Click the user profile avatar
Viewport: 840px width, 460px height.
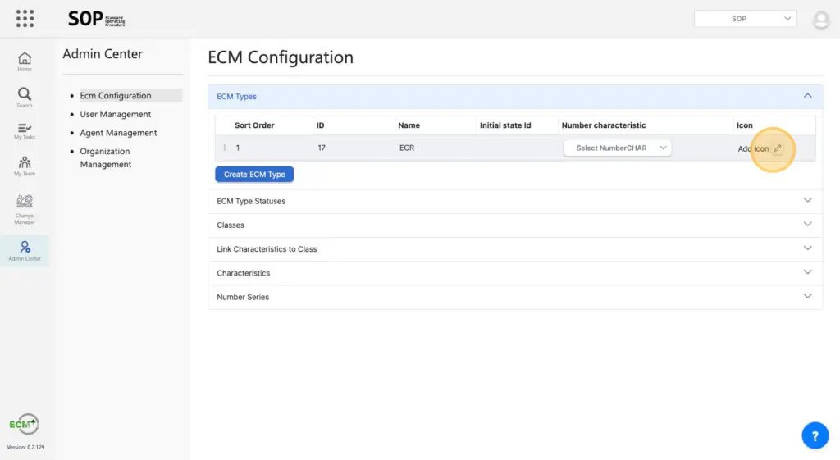click(x=820, y=19)
